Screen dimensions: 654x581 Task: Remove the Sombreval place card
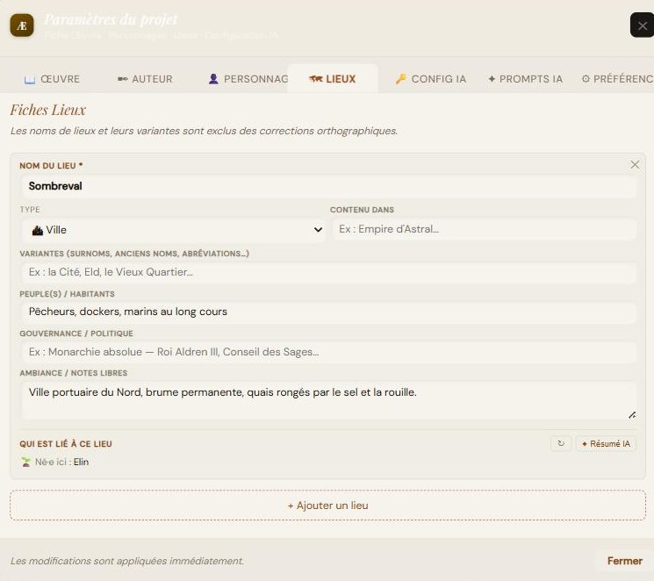tap(635, 165)
